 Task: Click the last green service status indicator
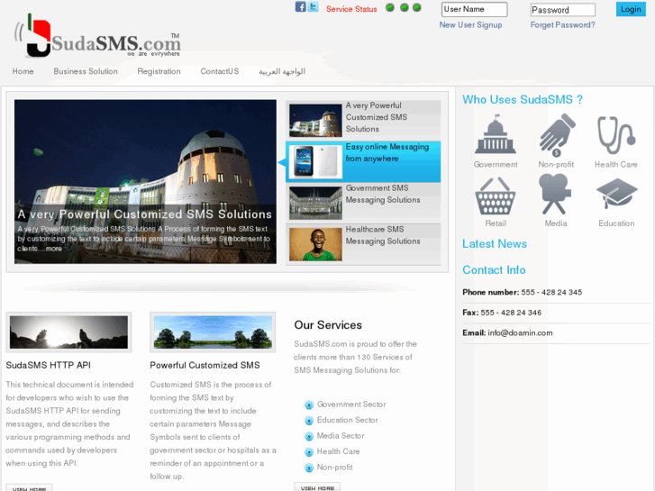[417, 7]
